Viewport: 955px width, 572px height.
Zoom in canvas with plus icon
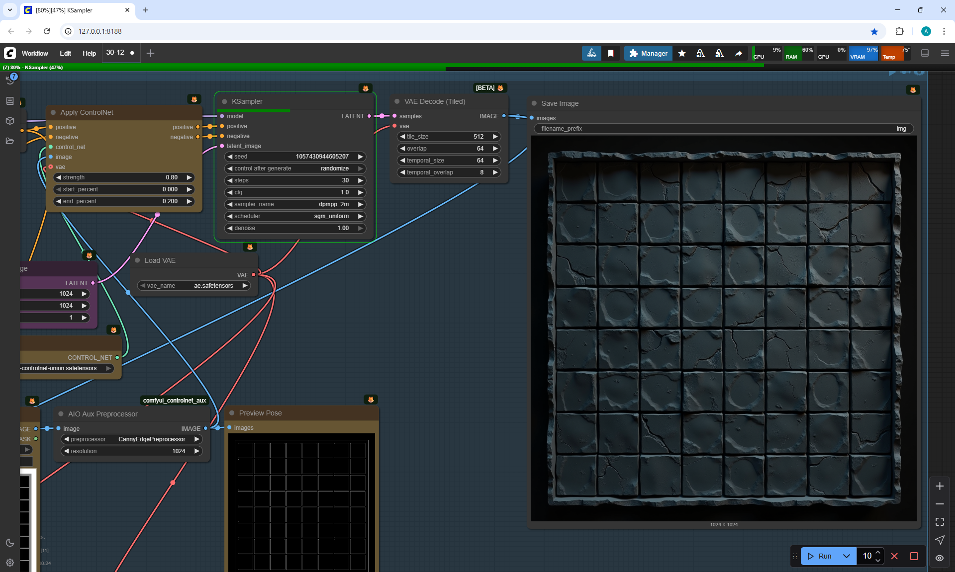coord(940,486)
